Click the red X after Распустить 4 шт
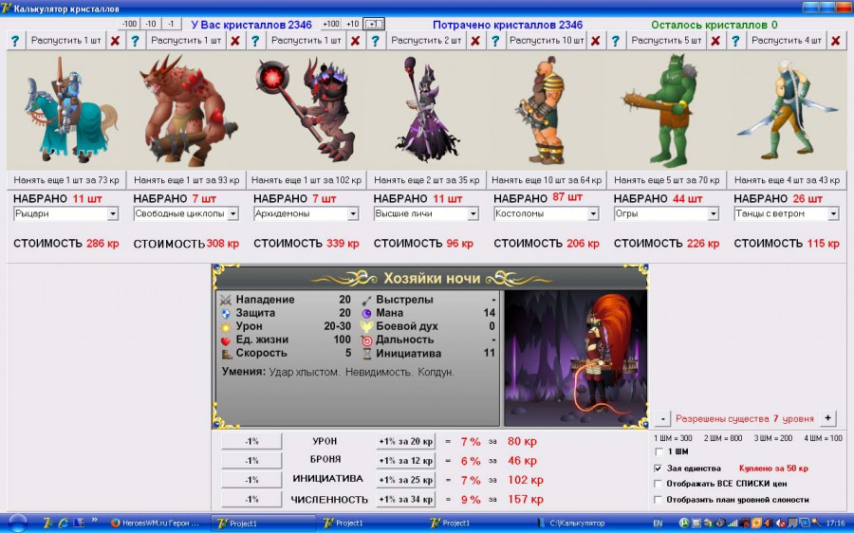 (836, 41)
